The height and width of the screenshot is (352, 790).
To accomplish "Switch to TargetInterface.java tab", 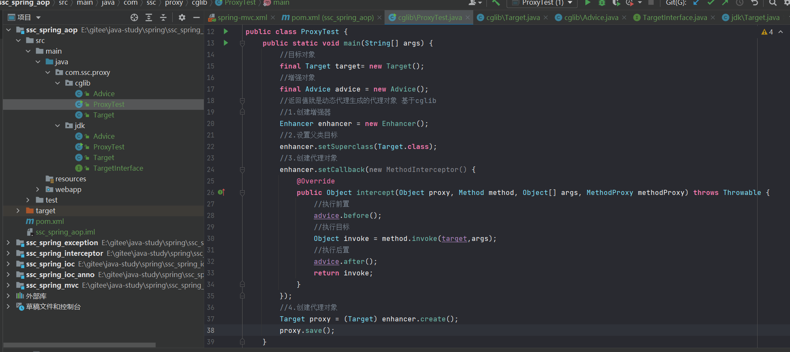I will (674, 18).
